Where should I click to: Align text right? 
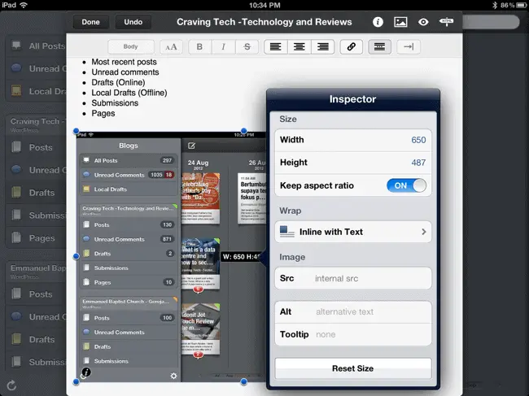(x=323, y=47)
